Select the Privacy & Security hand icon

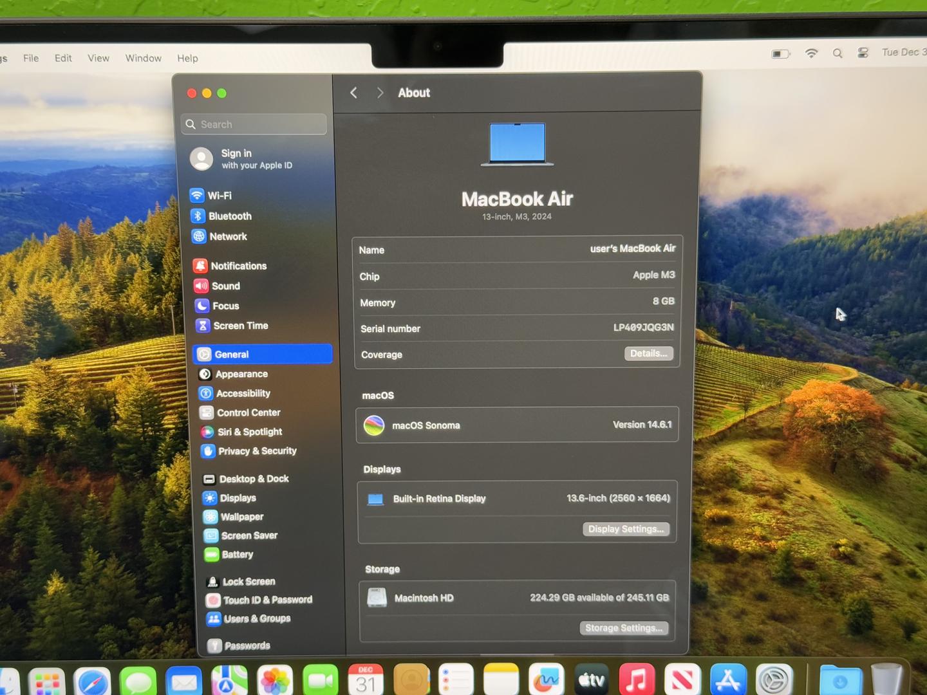[x=208, y=451]
